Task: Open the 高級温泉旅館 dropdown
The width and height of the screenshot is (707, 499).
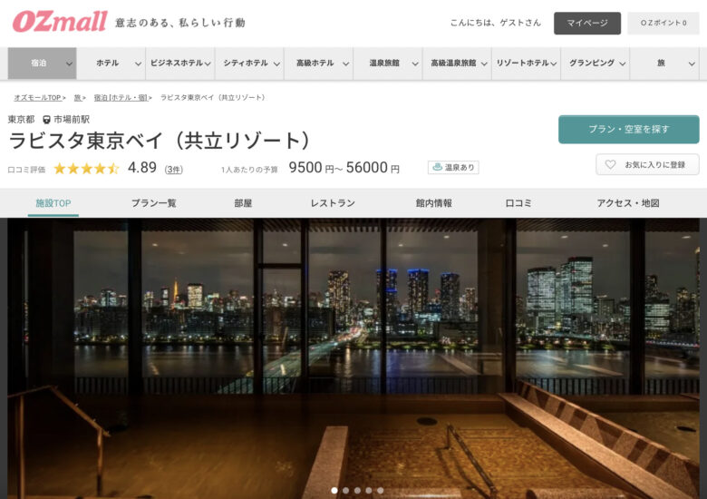Action: [457, 64]
